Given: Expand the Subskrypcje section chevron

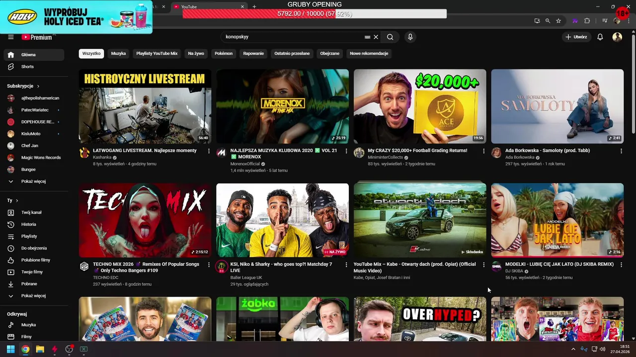Looking at the screenshot, I should (x=38, y=86).
